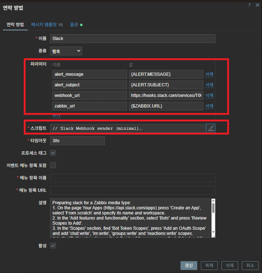Screen dimensions: 262x273
Task: Click the 이름 field containing Slack
Action: point(132,39)
